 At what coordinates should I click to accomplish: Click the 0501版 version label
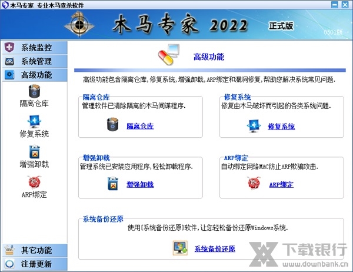pos(333,32)
